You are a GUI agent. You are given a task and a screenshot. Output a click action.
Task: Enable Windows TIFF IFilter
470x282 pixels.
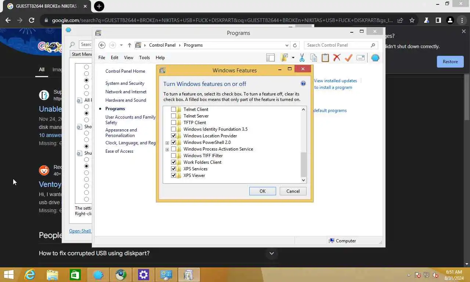click(173, 156)
